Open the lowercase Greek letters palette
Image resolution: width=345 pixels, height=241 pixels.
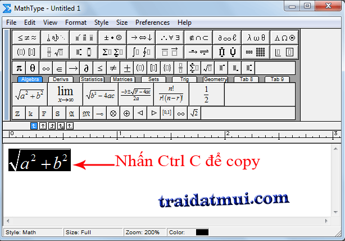[256, 38]
